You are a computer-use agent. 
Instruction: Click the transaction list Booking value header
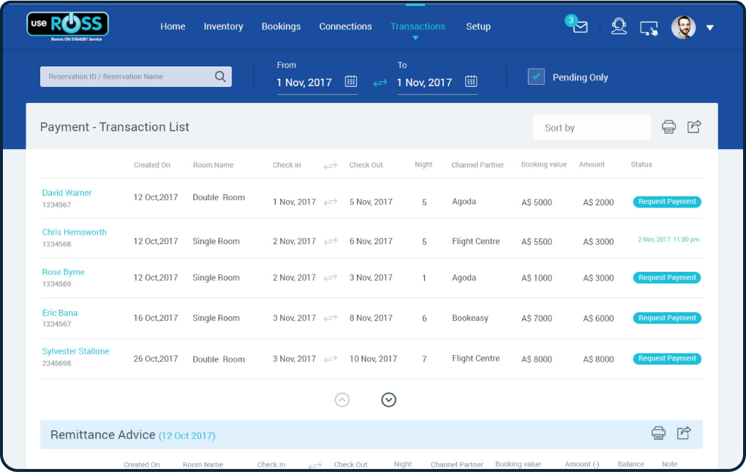point(544,164)
